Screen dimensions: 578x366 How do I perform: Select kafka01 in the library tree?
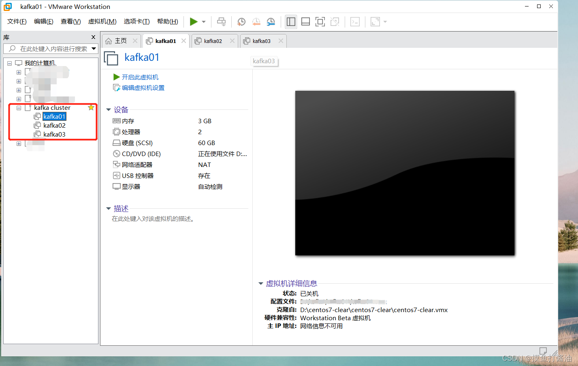pos(54,117)
